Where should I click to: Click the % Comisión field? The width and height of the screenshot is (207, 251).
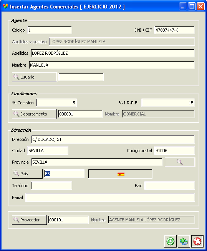pos(56,103)
